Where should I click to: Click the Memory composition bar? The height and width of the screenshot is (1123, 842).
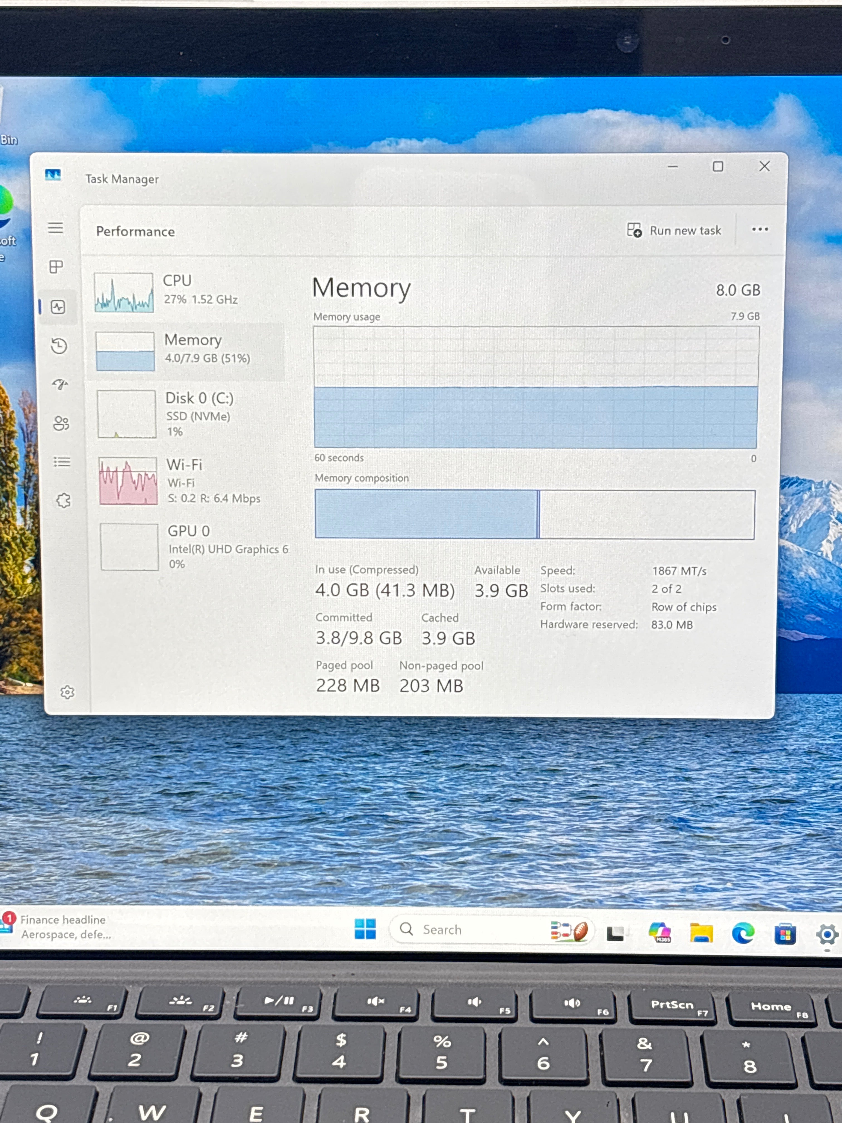pyautogui.click(x=534, y=514)
